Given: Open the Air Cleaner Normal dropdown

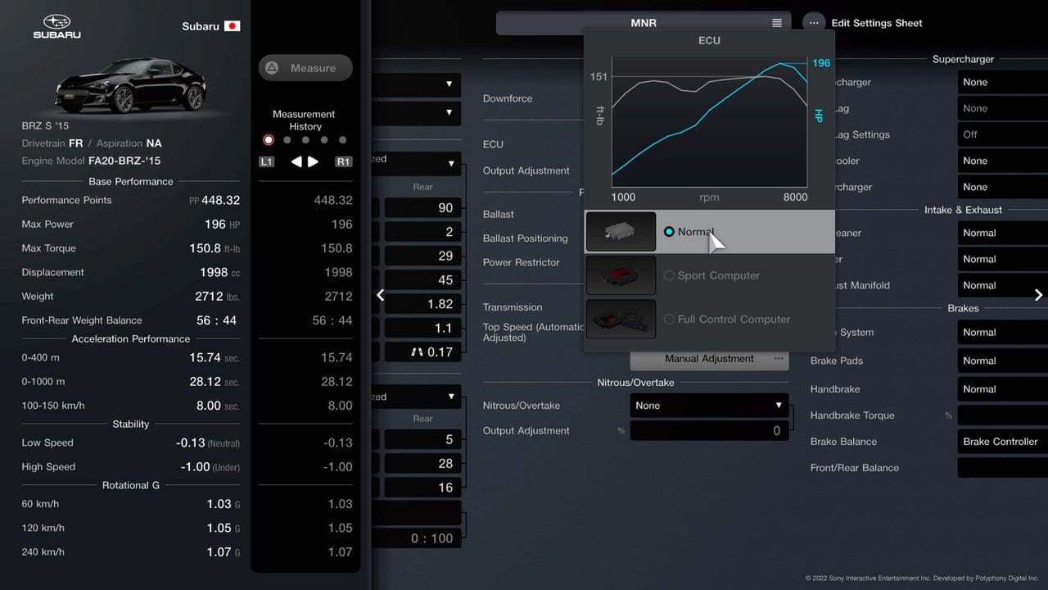Looking at the screenshot, I should pyautogui.click(x=1003, y=233).
